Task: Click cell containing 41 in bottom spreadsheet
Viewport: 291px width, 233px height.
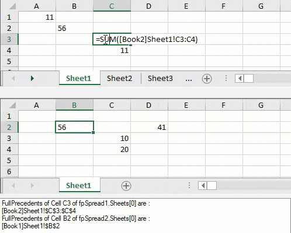Action: point(149,128)
